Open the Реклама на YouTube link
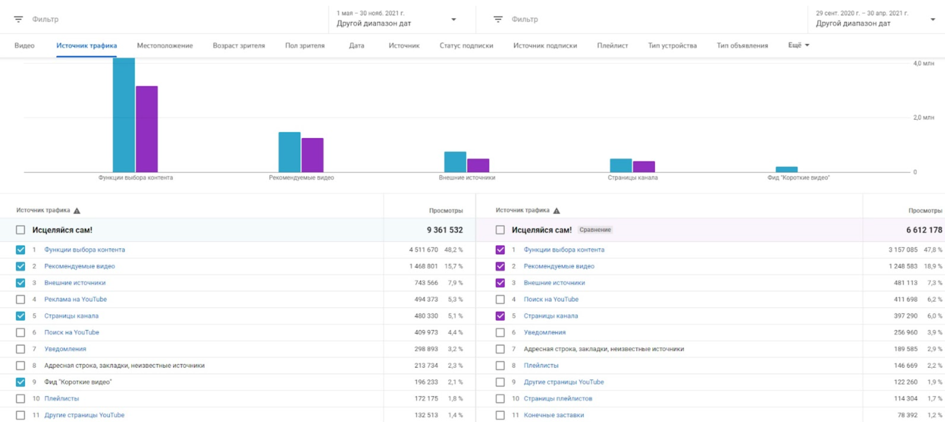The height and width of the screenshot is (422, 945). 75,299
